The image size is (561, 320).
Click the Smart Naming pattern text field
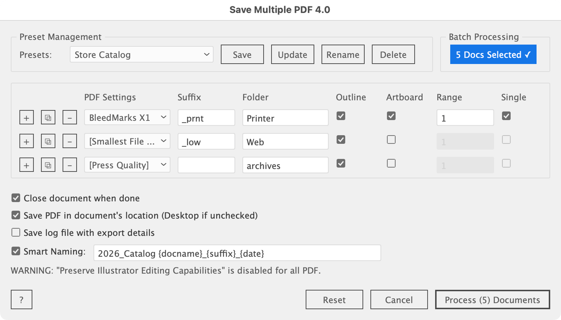click(237, 253)
